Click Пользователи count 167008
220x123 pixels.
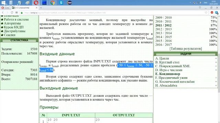point(32,53)
